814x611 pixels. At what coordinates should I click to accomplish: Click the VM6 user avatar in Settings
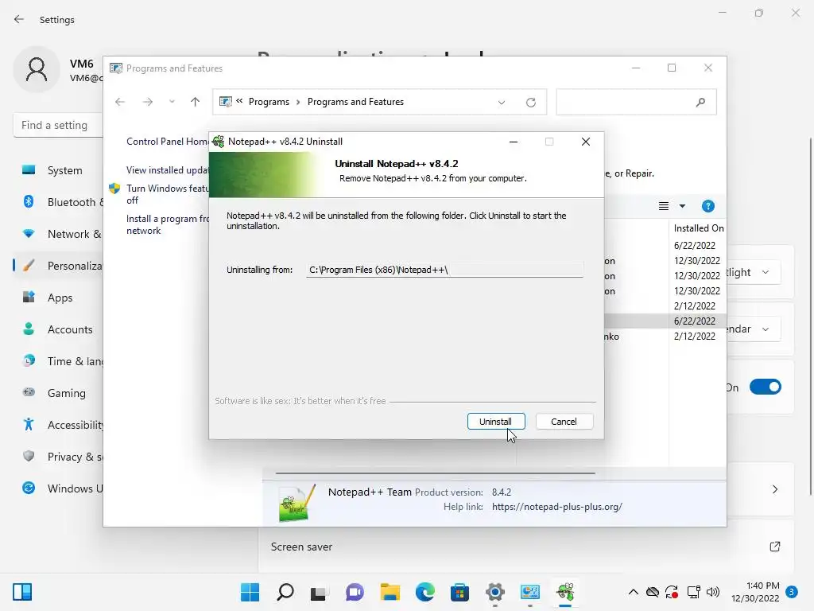click(x=37, y=70)
